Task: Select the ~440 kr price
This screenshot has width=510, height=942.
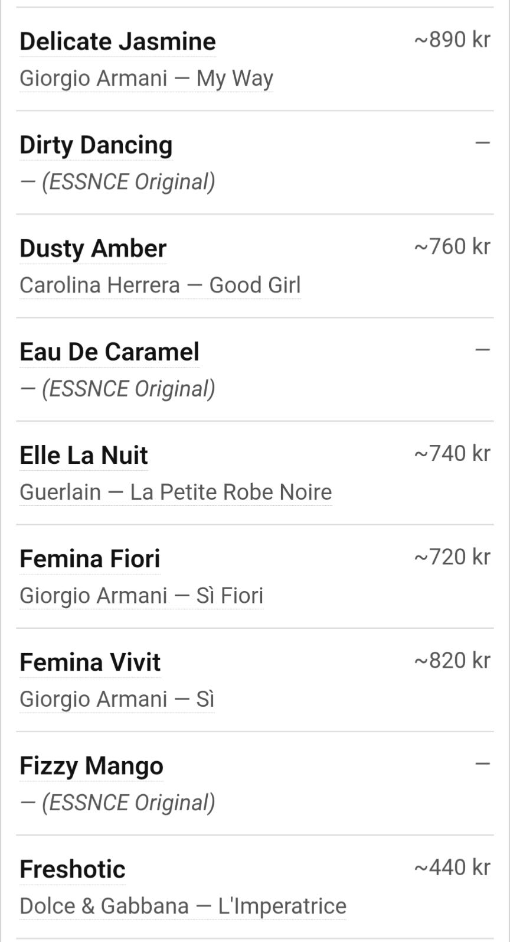Action: coord(452,867)
